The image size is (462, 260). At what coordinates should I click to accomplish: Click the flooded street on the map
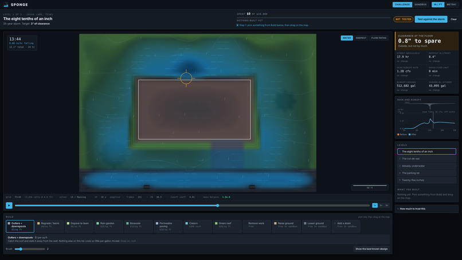197,180
